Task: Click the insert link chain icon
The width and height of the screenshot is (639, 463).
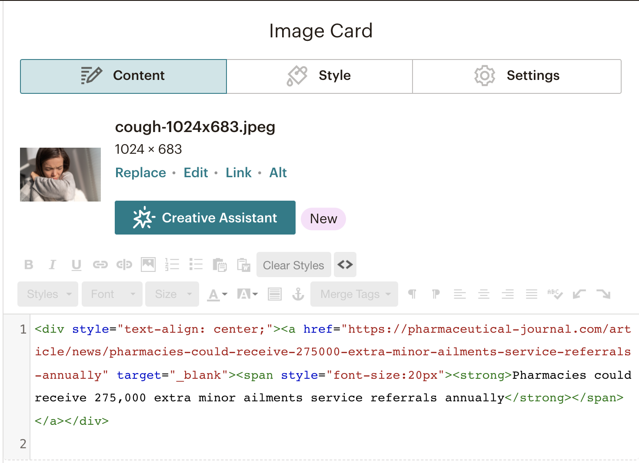Action: tap(100, 265)
